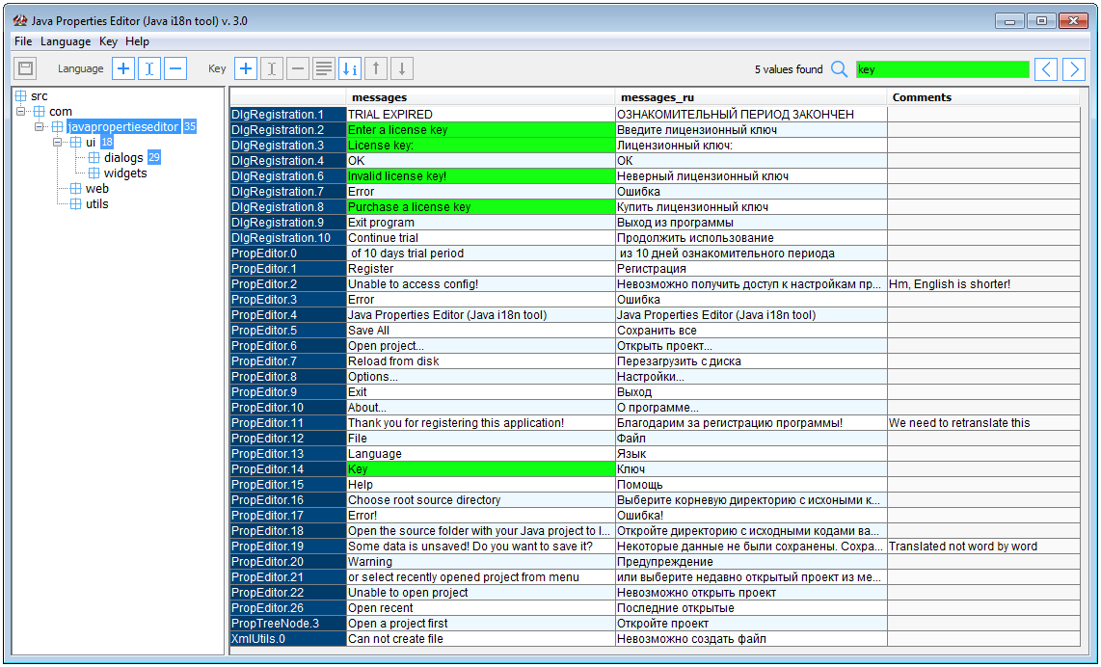This screenshot has height=667, width=1101.
Task: Click the 'Помощь' translation cell
Action: [x=751, y=485]
